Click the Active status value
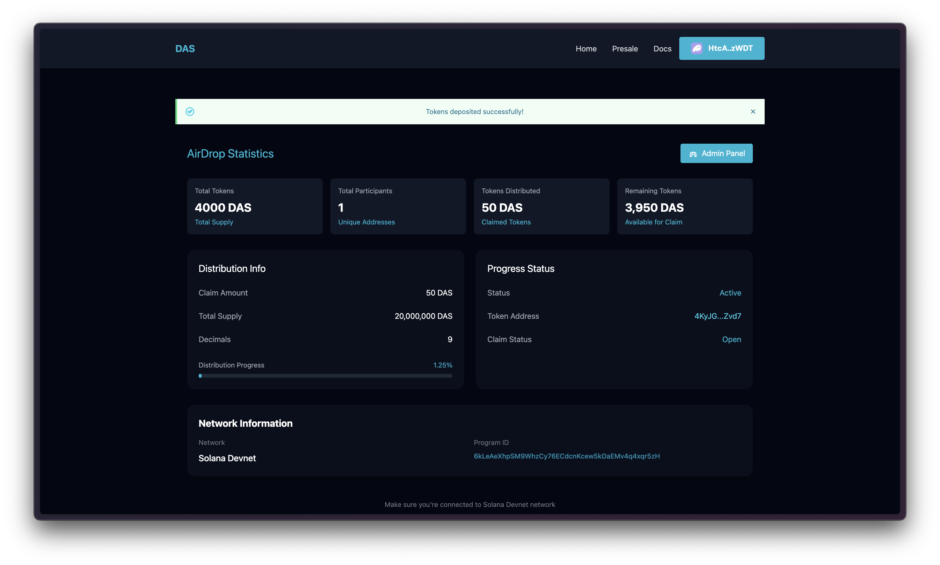The image size is (940, 565). (730, 293)
